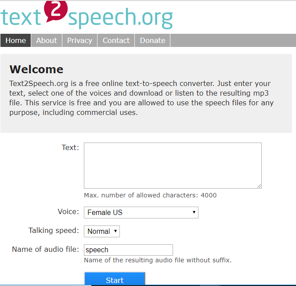This screenshot has height=286, width=296.
Task: Open the Contact page
Action: [116, 40]
